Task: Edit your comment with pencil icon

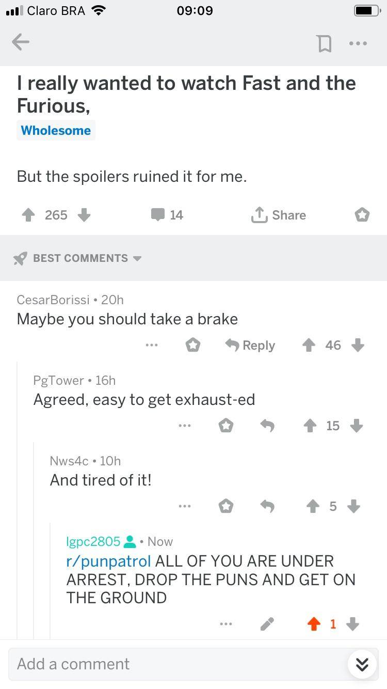Action: tap(267, 624)
